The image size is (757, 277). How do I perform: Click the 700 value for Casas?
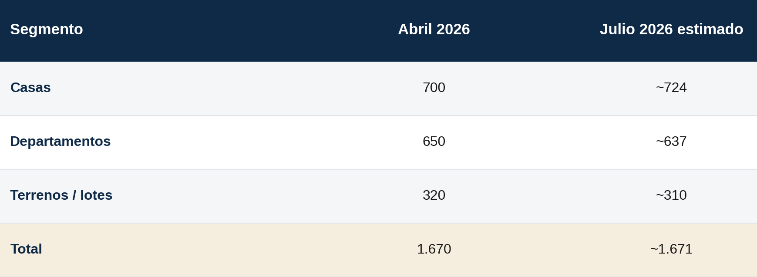pyautogui.click(x=434, y=87)
